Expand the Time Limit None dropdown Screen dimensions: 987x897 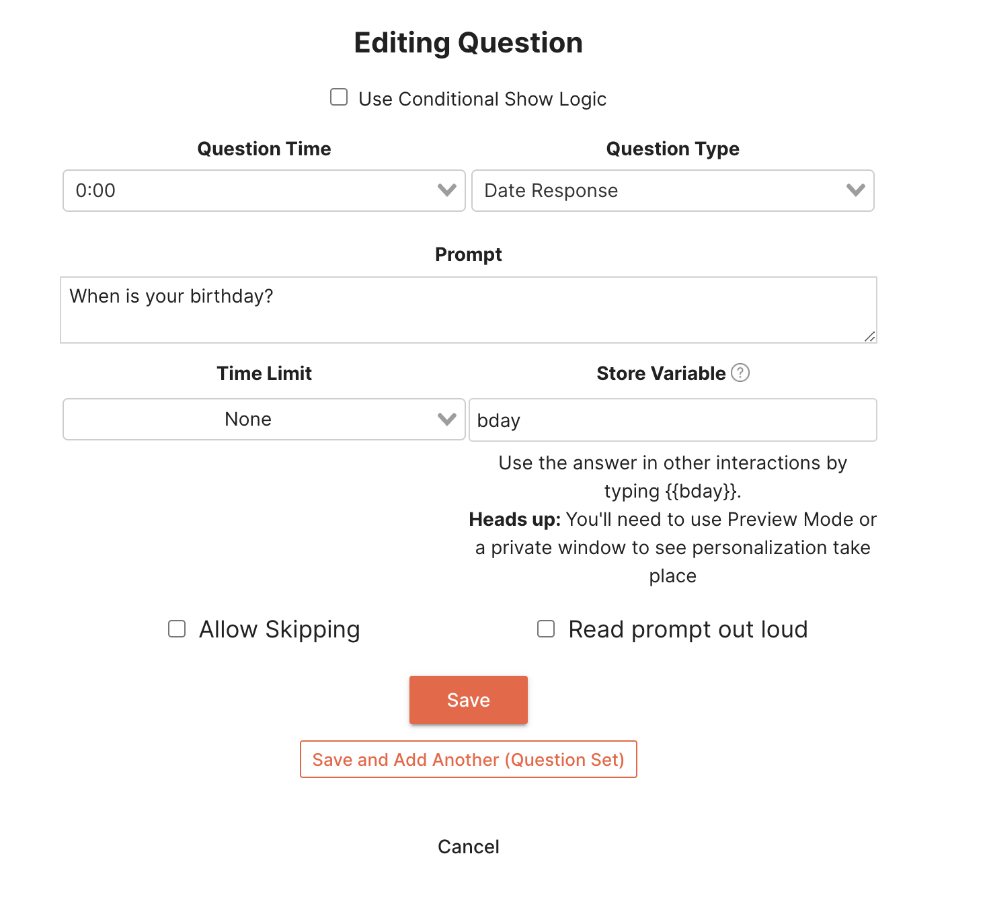pos(255,420)
